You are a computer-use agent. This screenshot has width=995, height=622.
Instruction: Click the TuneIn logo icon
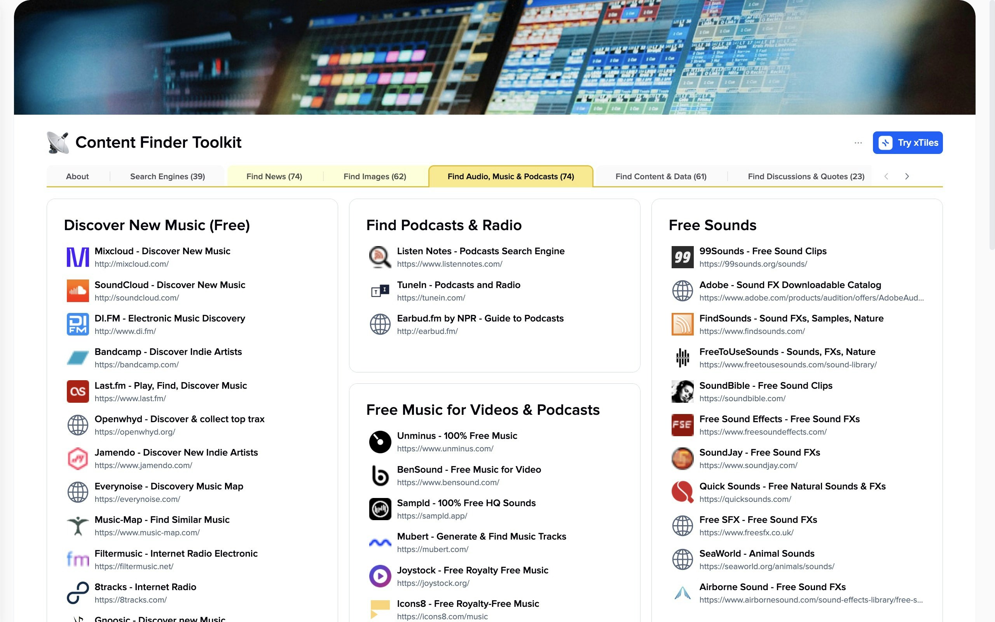tap(380, 291)
